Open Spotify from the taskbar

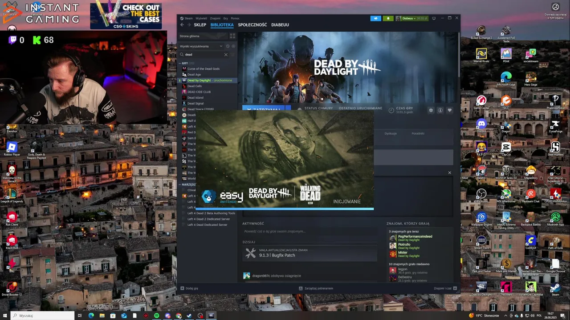click(x=157, y=316)
